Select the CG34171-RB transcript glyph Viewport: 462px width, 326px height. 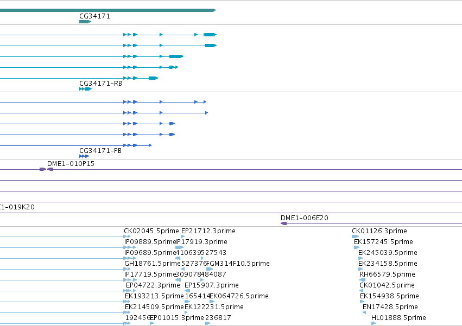(85, 89)
